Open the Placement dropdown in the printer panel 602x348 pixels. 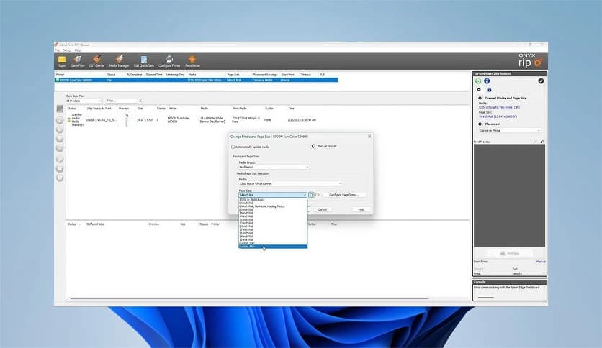pyautogui.click(x=510, y=130)
